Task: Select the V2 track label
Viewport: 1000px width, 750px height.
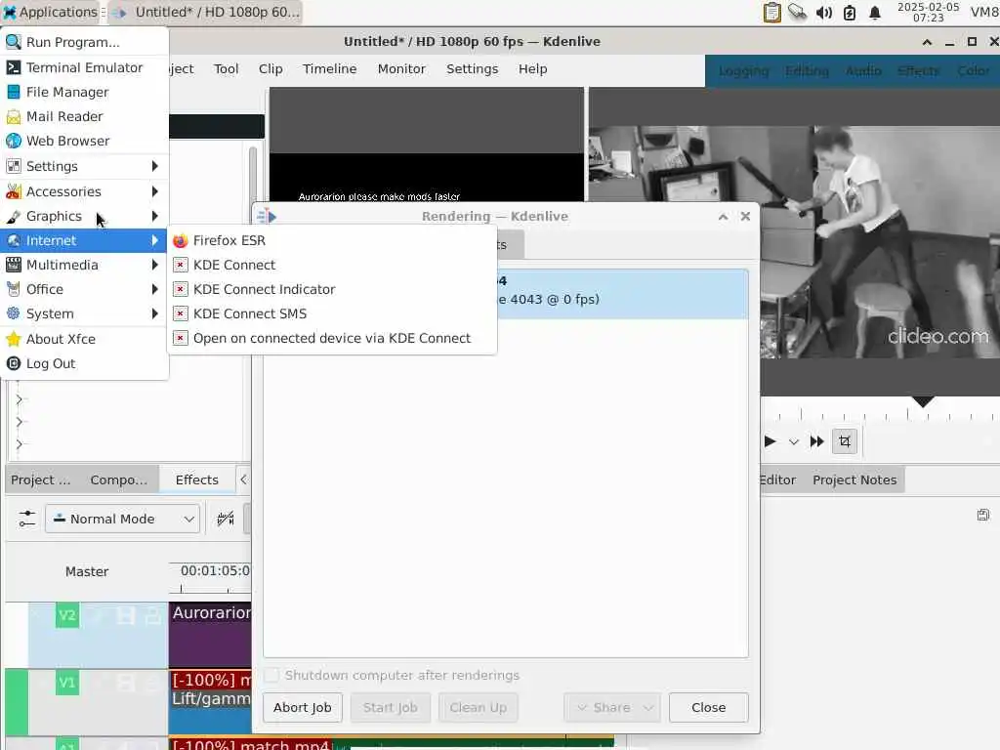Action: point(67,615)
